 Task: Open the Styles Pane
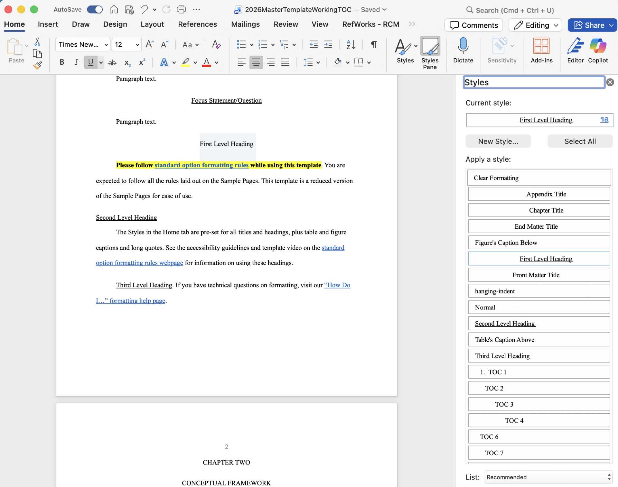point(430,53)
